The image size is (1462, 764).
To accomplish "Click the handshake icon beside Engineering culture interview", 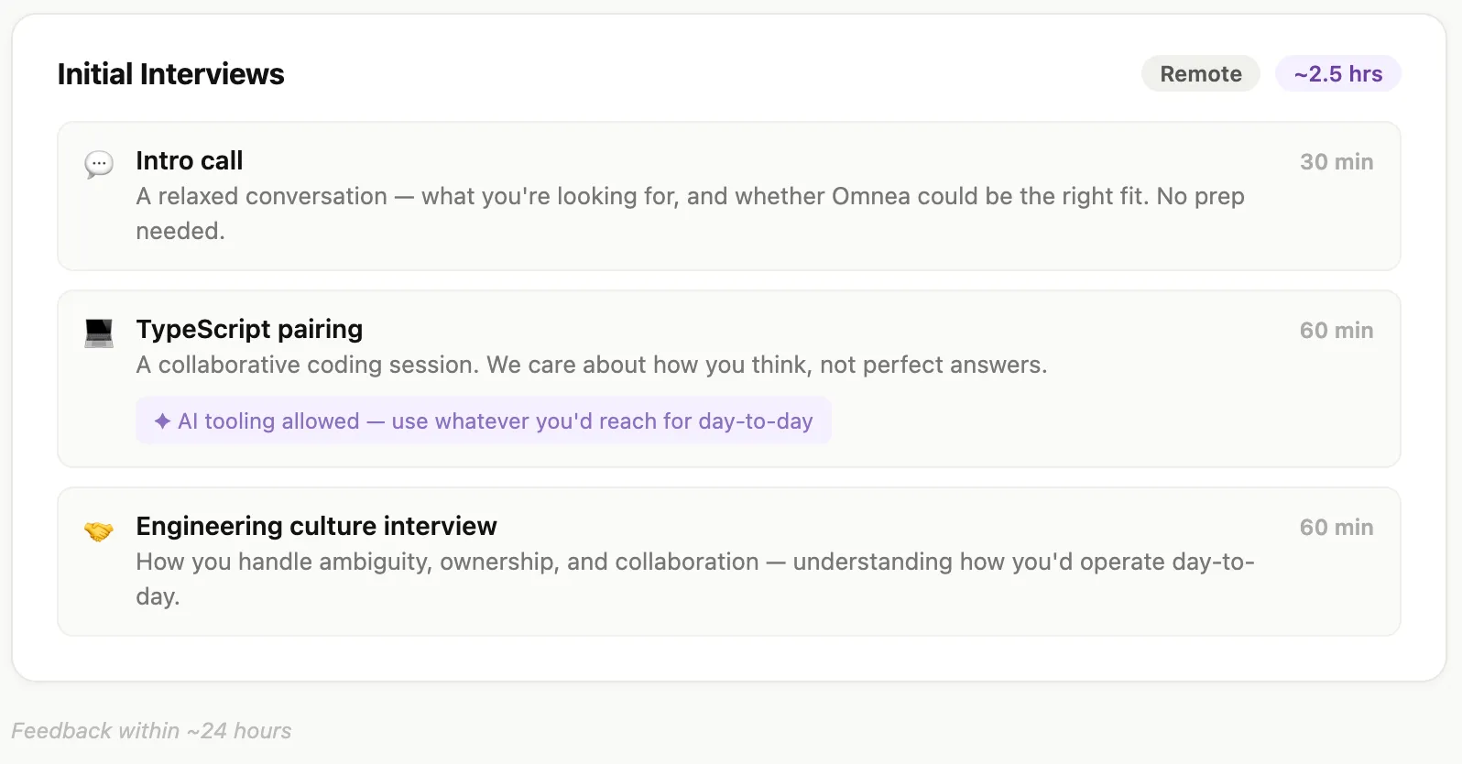I will [99, 530].
